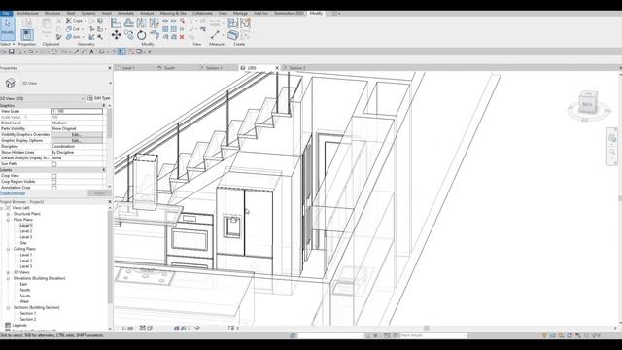Click the detail level icon in view control bar
The height and width of the screenshot is (350, 622).
143,328
